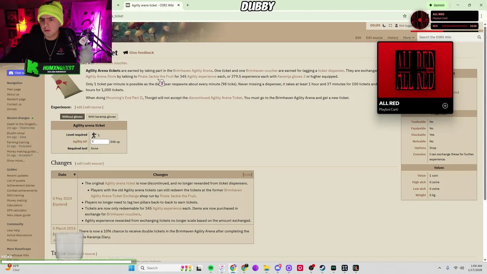Open the Achievement diaries guide link
The height and width of the screenshot is (274, 487).
21,186
